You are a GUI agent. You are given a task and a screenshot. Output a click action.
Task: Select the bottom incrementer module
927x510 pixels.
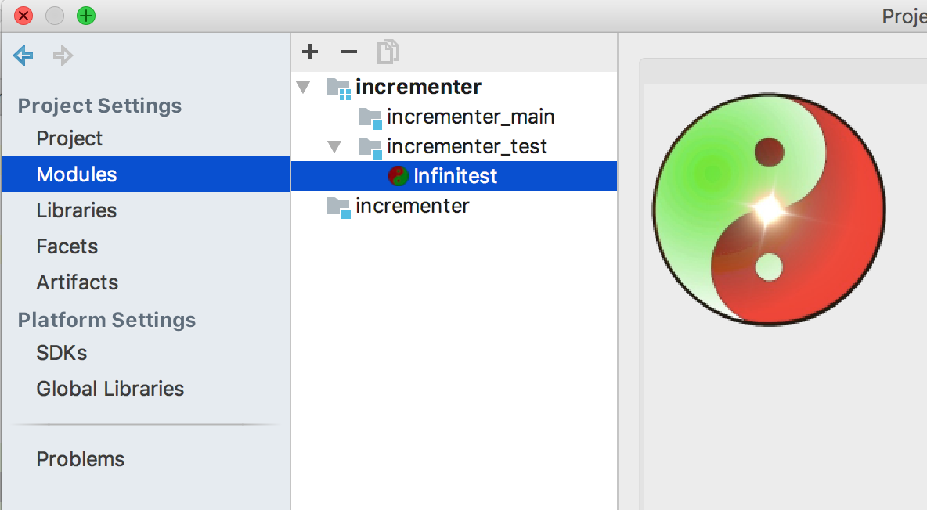[x=412, y=206]
